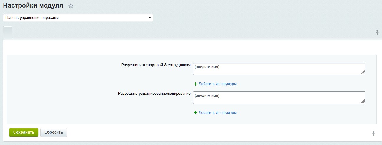Click the green plus icon under the edit/copy field
Screen dimensions: 382x145
point(196,113)
